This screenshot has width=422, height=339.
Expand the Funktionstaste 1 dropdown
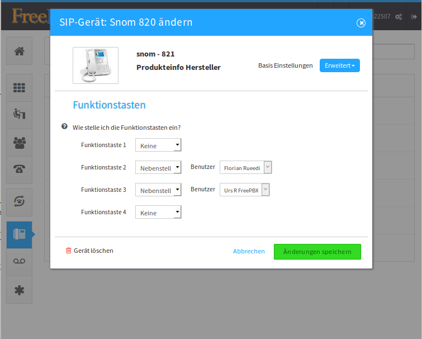158,145
